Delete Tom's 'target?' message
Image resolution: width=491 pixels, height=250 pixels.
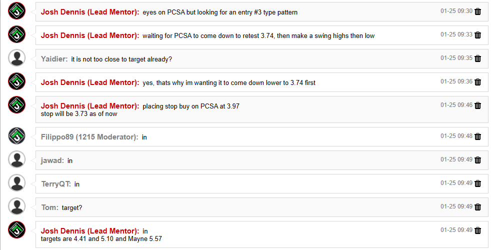point(477,207)
